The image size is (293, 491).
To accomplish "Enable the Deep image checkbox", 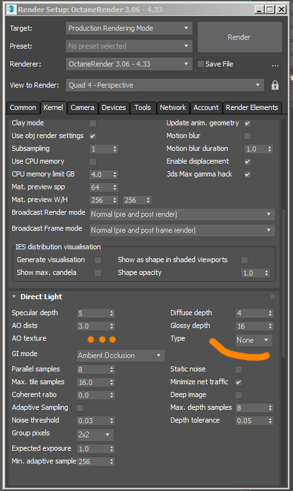I will (239, 395).
